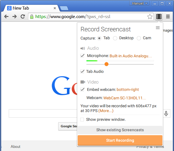Open the Record Screencast panel menu icon
This screenshot has height=151, width=174.
click(x=158, y=28)
